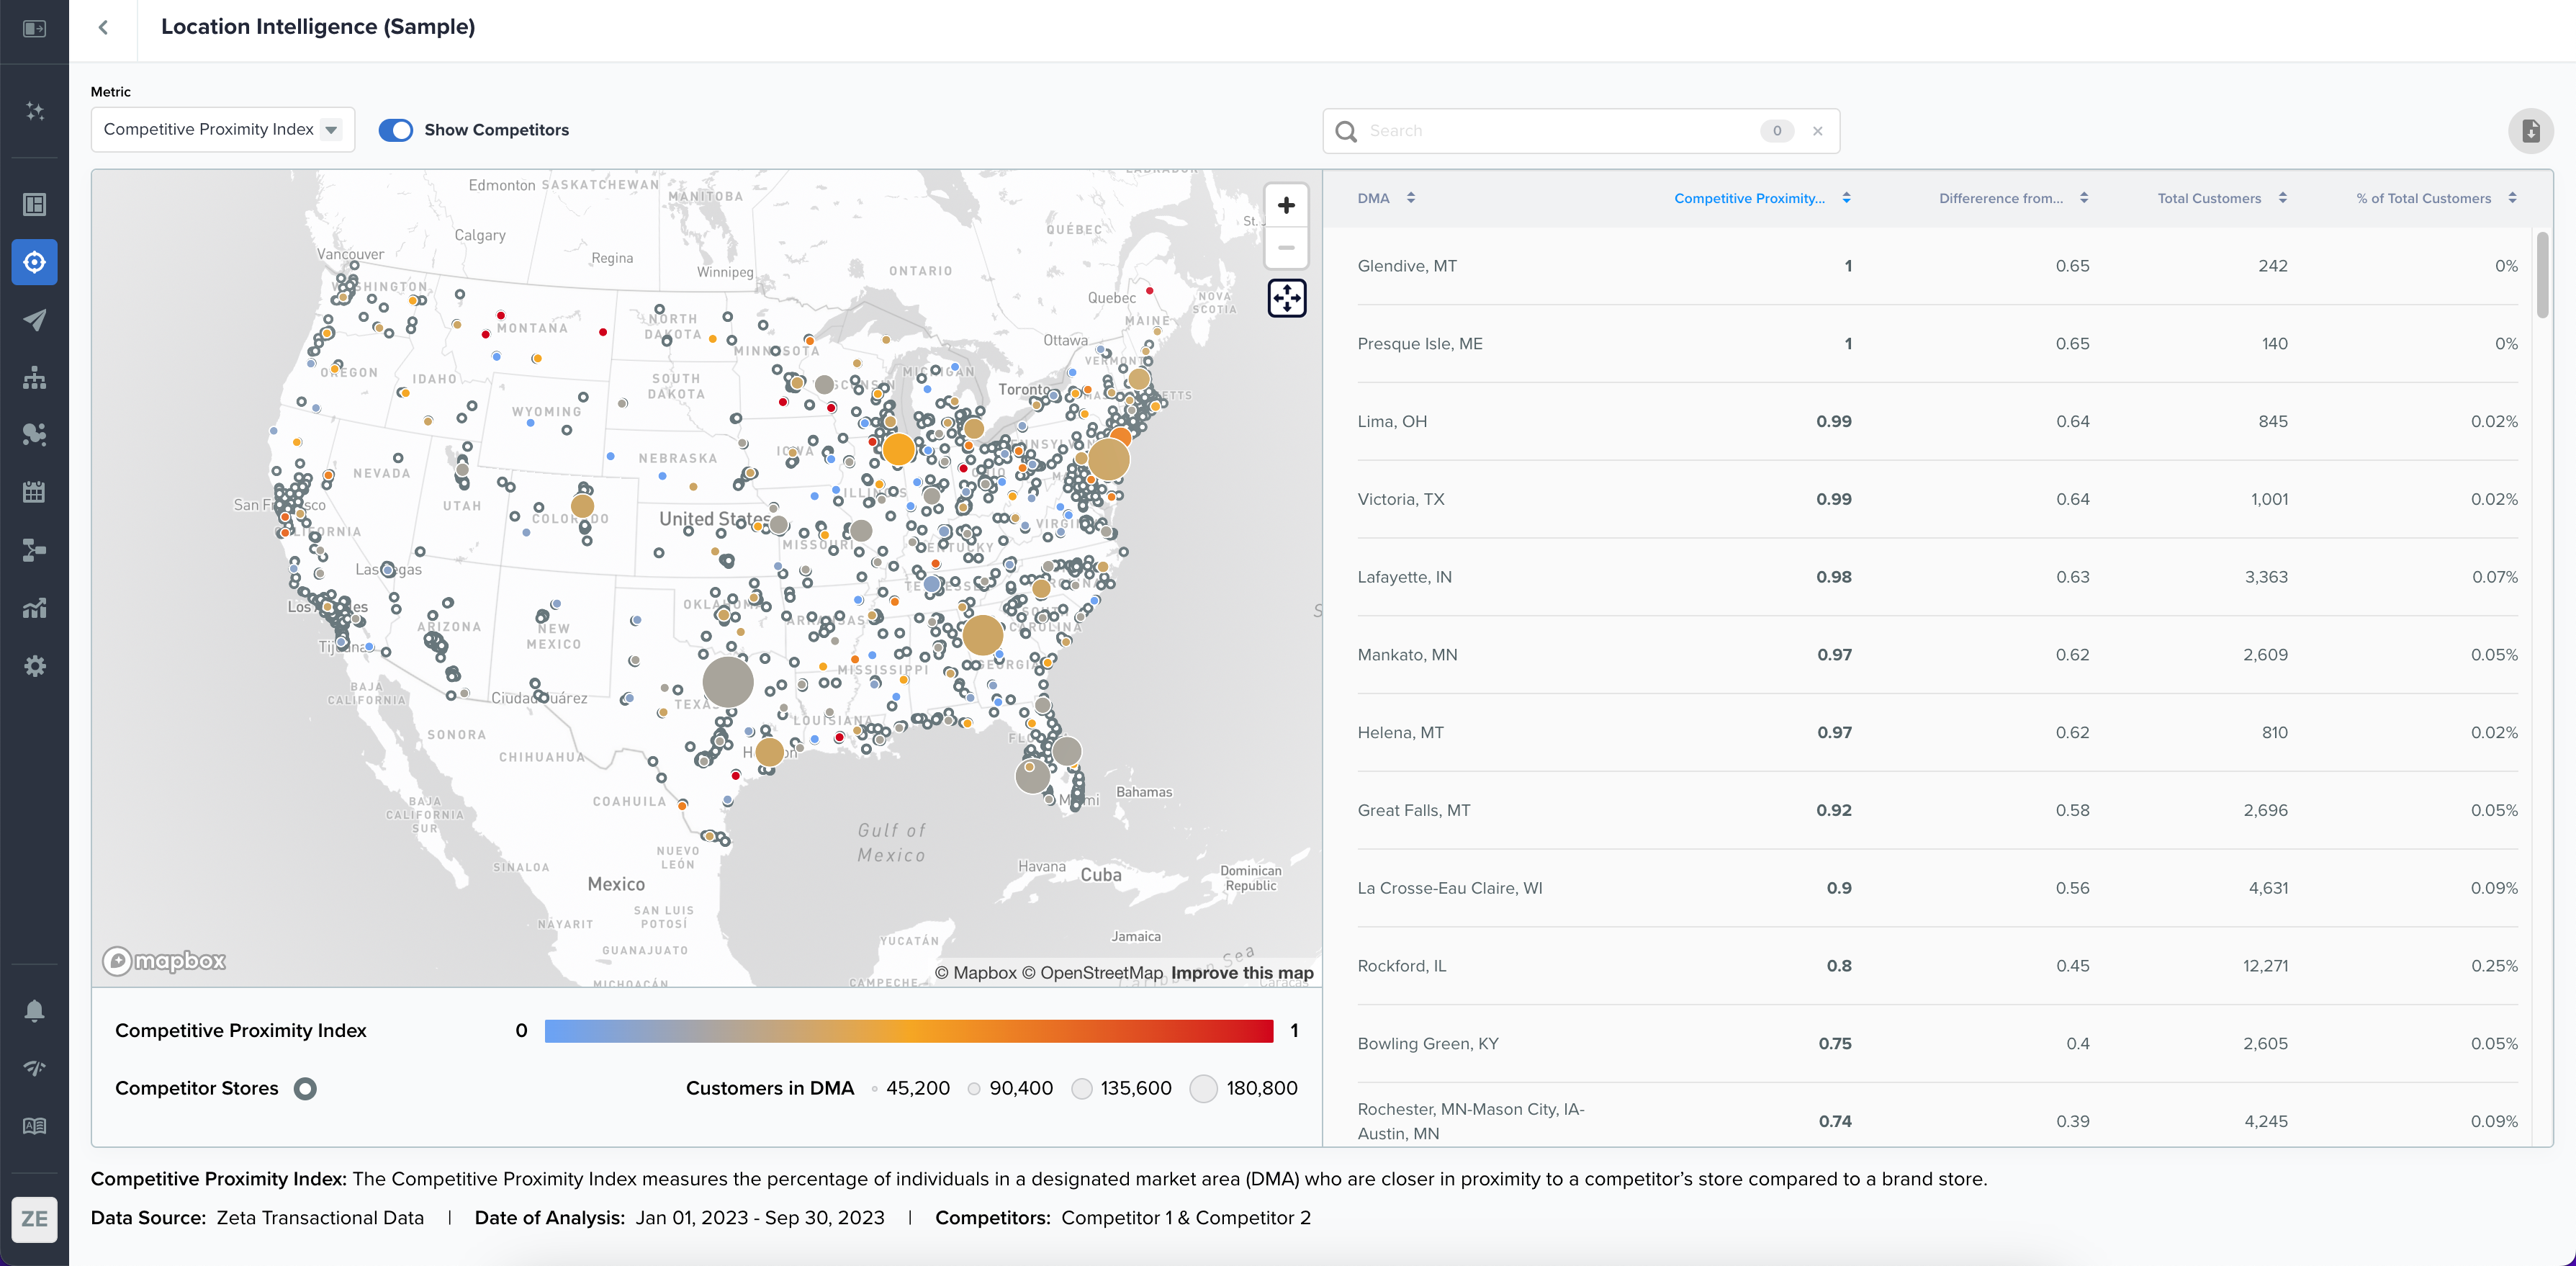Open the dashboard layout icon in sidebar

tap(34, 204)
